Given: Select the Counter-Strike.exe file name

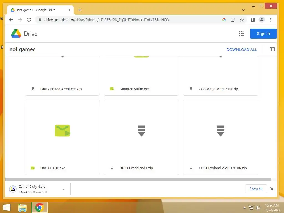Looking at the screenshot, I should (135, 89).
